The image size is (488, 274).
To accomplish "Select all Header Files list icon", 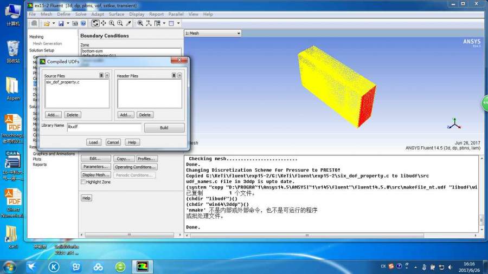I will click(174, 75).
